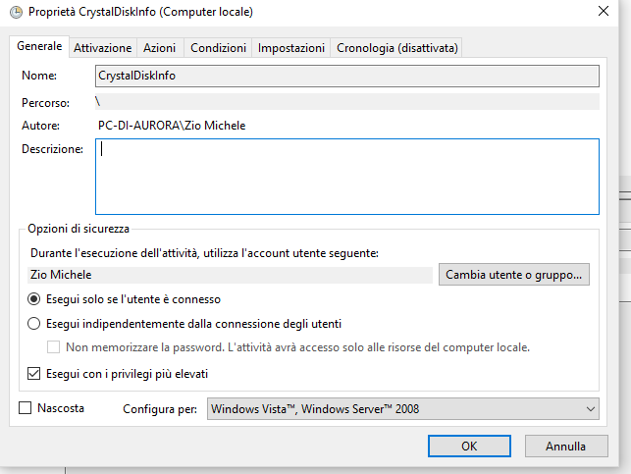Click the Percorso path field
Image resolution: width=631 pixels, height=474 pixels.
point(347,102)
